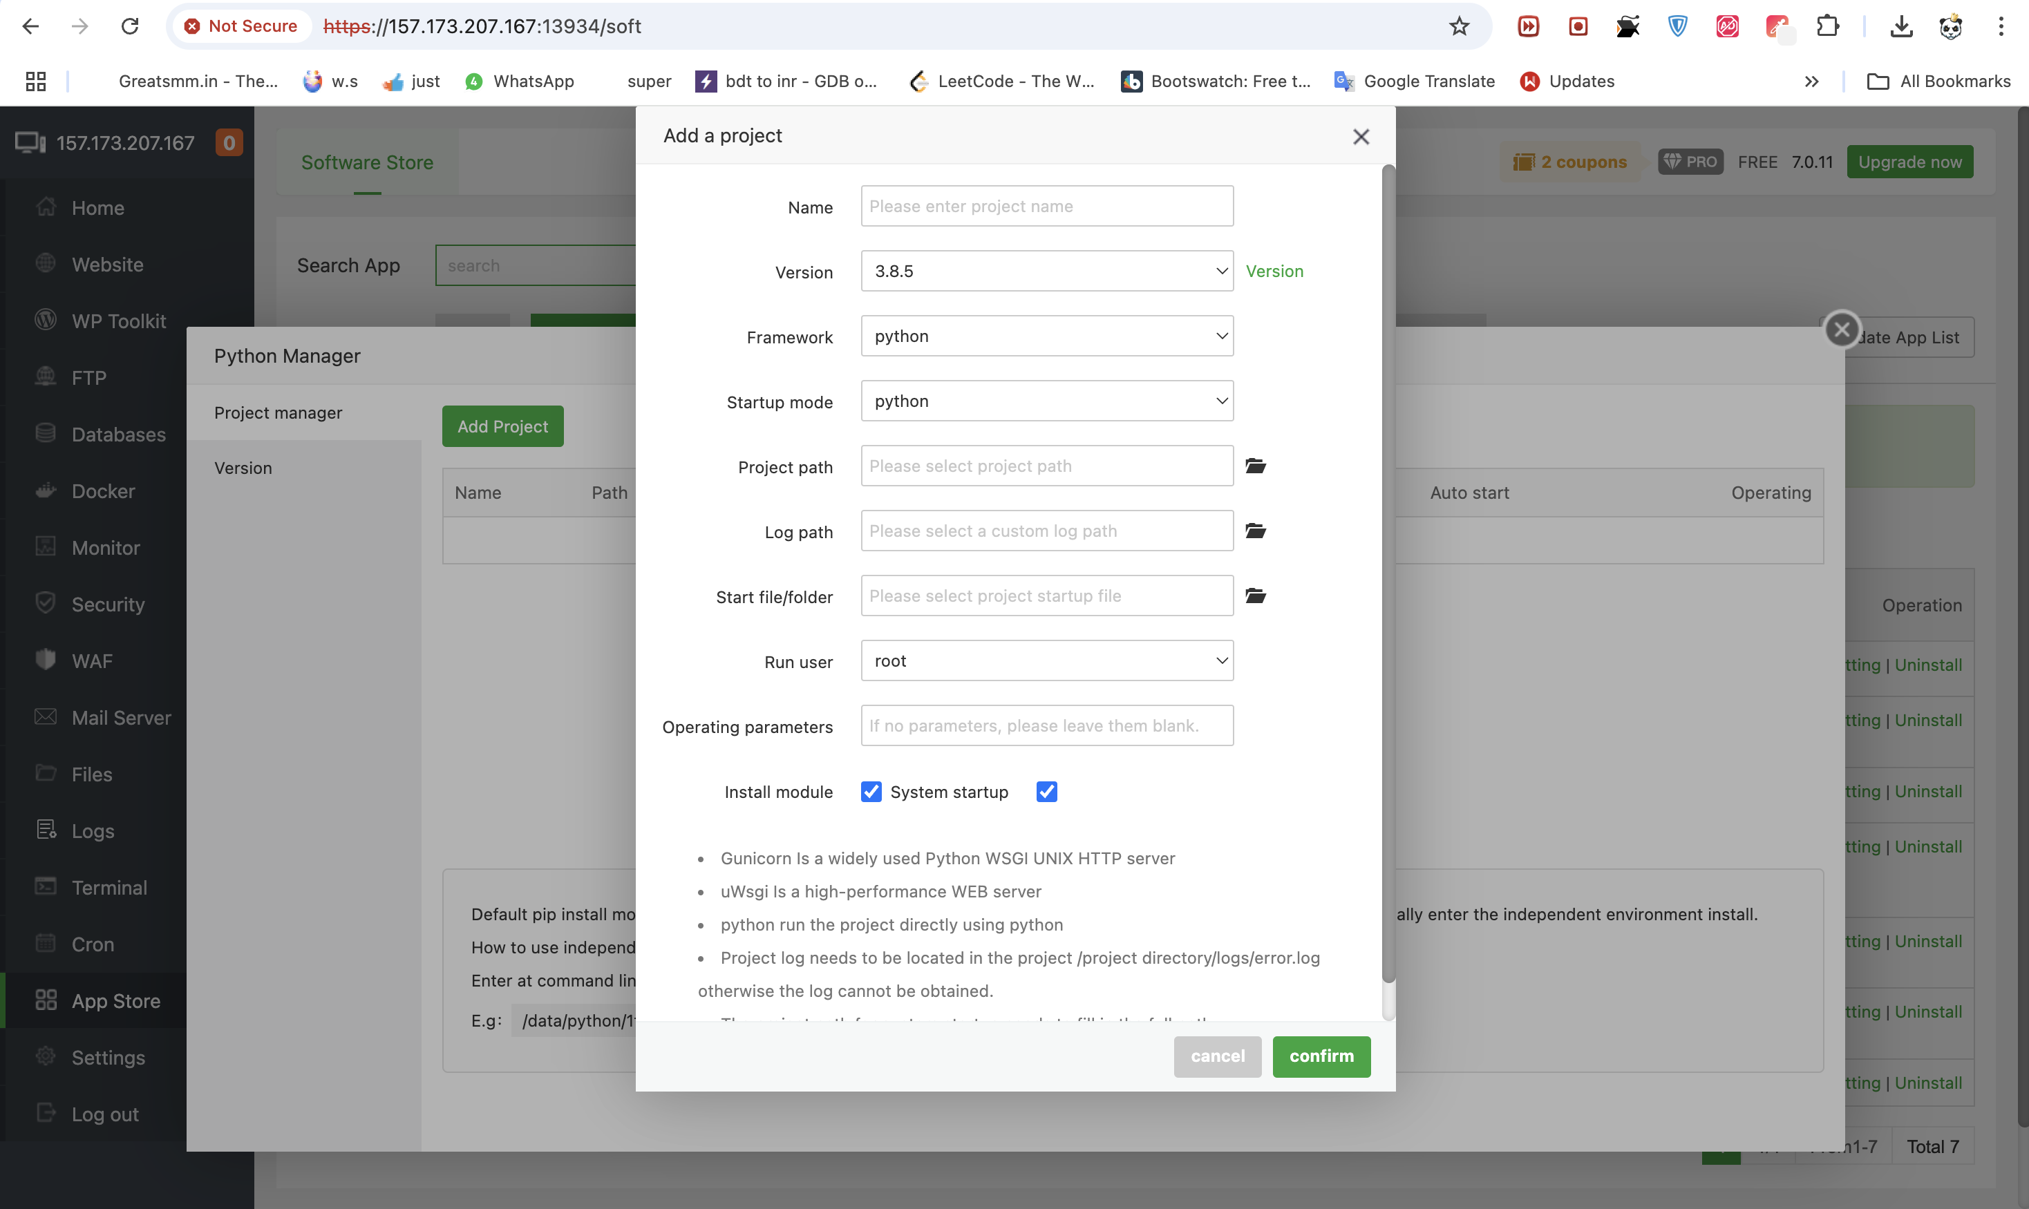
Task: Click the Add a project dialog scrollbar
Action: tap(1388, 570)
